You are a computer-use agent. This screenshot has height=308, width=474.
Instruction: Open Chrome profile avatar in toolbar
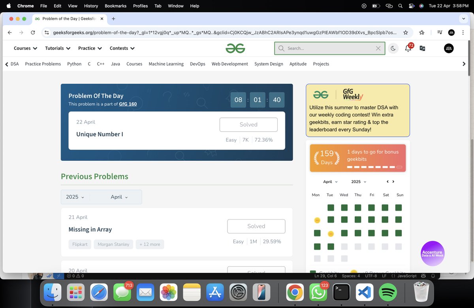click(x=451, y=32)
